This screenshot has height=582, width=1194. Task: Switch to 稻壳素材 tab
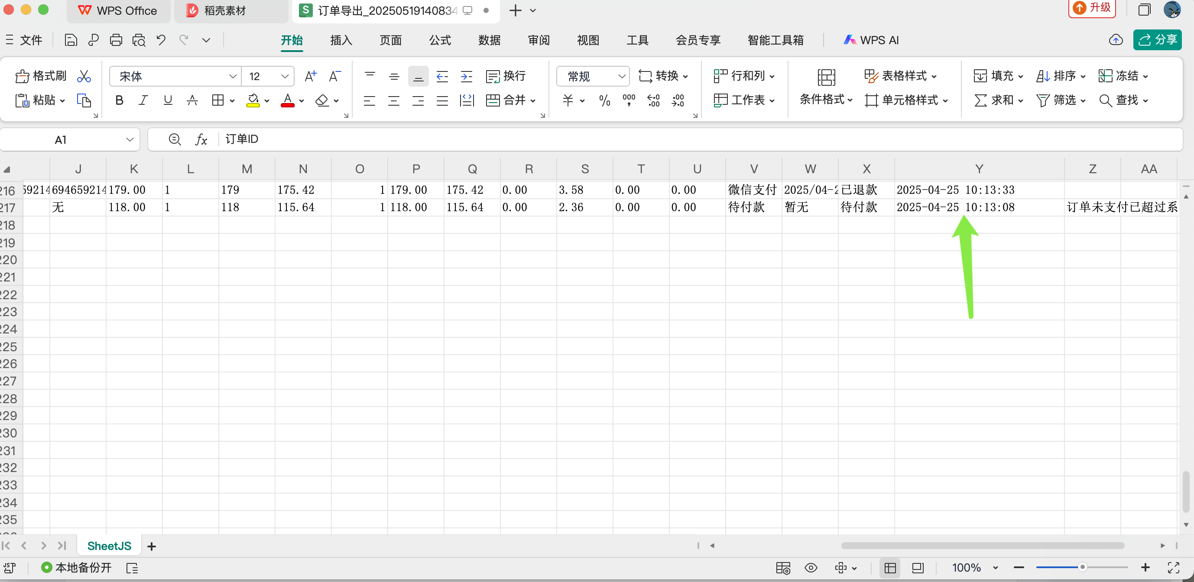click(x=231, y=11)
